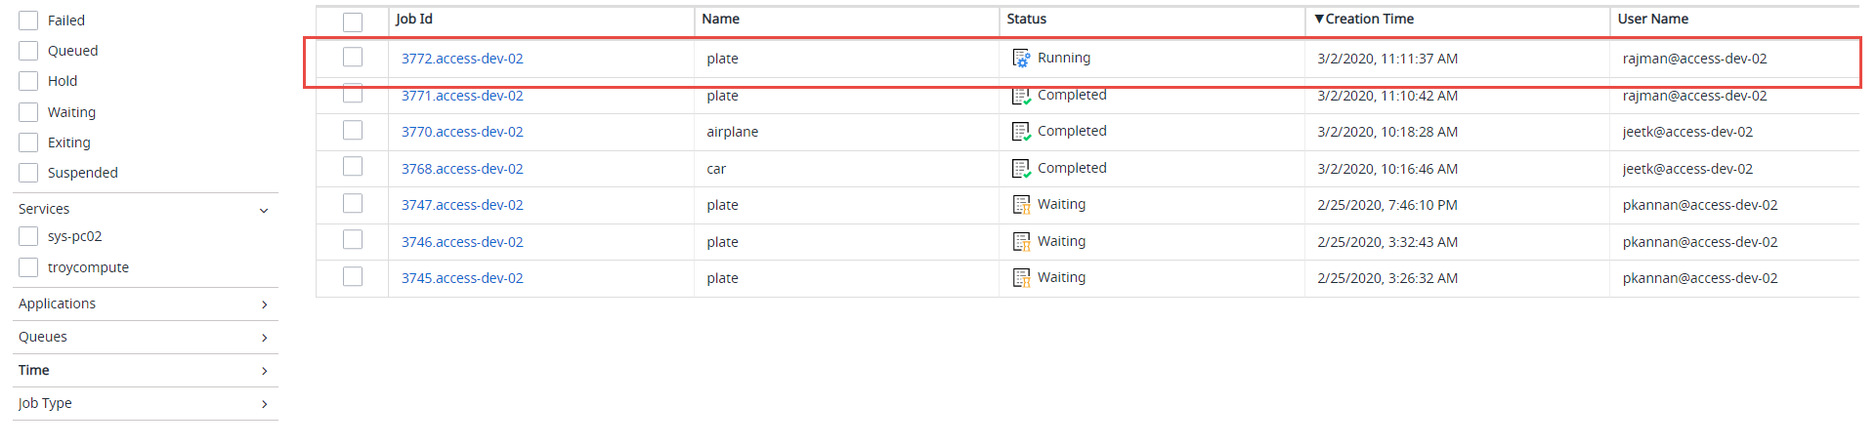The width and height of the screenshot is (1876, 446).
Task: Open job 3768.access-dev-02 link
Action: coord(462,169)
